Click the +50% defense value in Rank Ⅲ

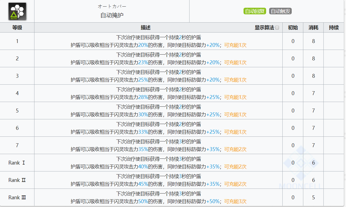213,201
